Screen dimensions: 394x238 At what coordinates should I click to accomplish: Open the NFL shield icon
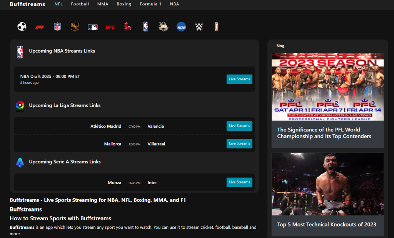coord(57,27)
